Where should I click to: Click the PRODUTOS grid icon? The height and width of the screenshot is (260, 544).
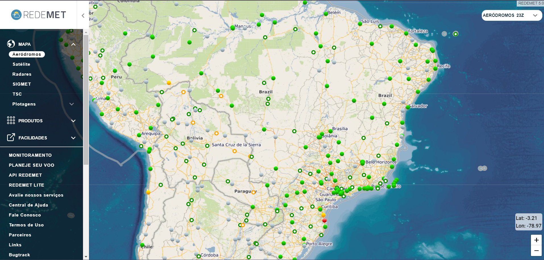(x=11, y=120)
